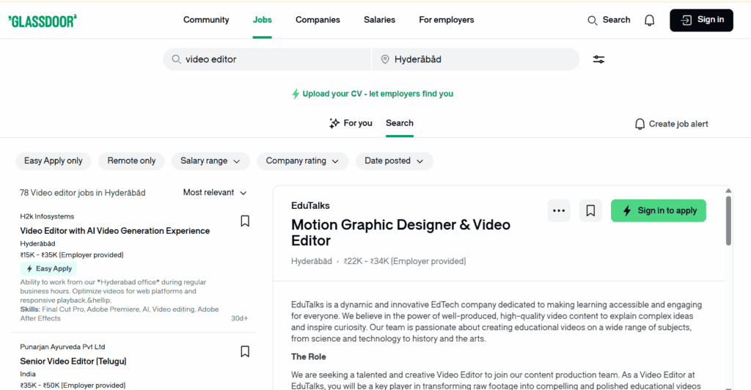Click the magnifier icon beside Search in header

pos(592,20)
